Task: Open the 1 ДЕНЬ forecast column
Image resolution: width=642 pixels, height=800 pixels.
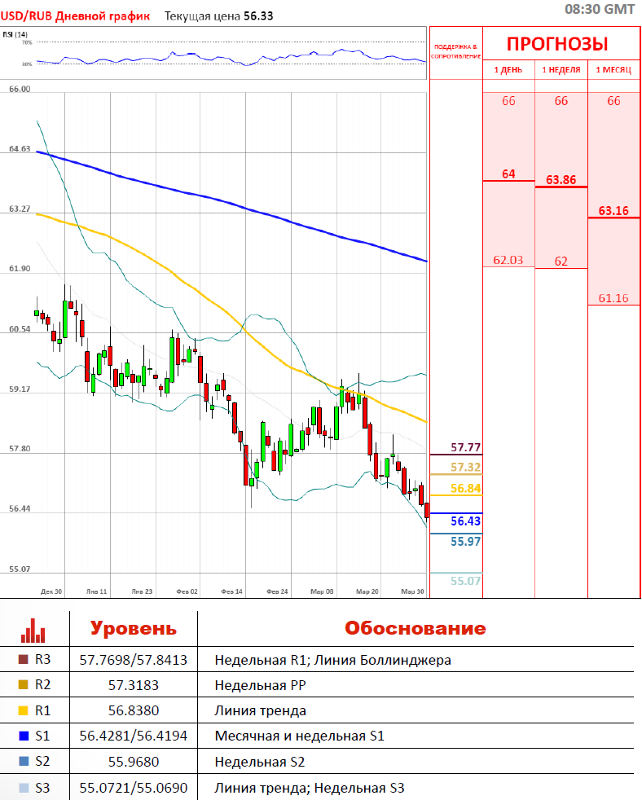Action: pyautogui.click(x=508, y=70)
